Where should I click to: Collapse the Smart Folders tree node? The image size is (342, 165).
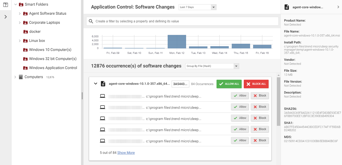pos(15,5)
